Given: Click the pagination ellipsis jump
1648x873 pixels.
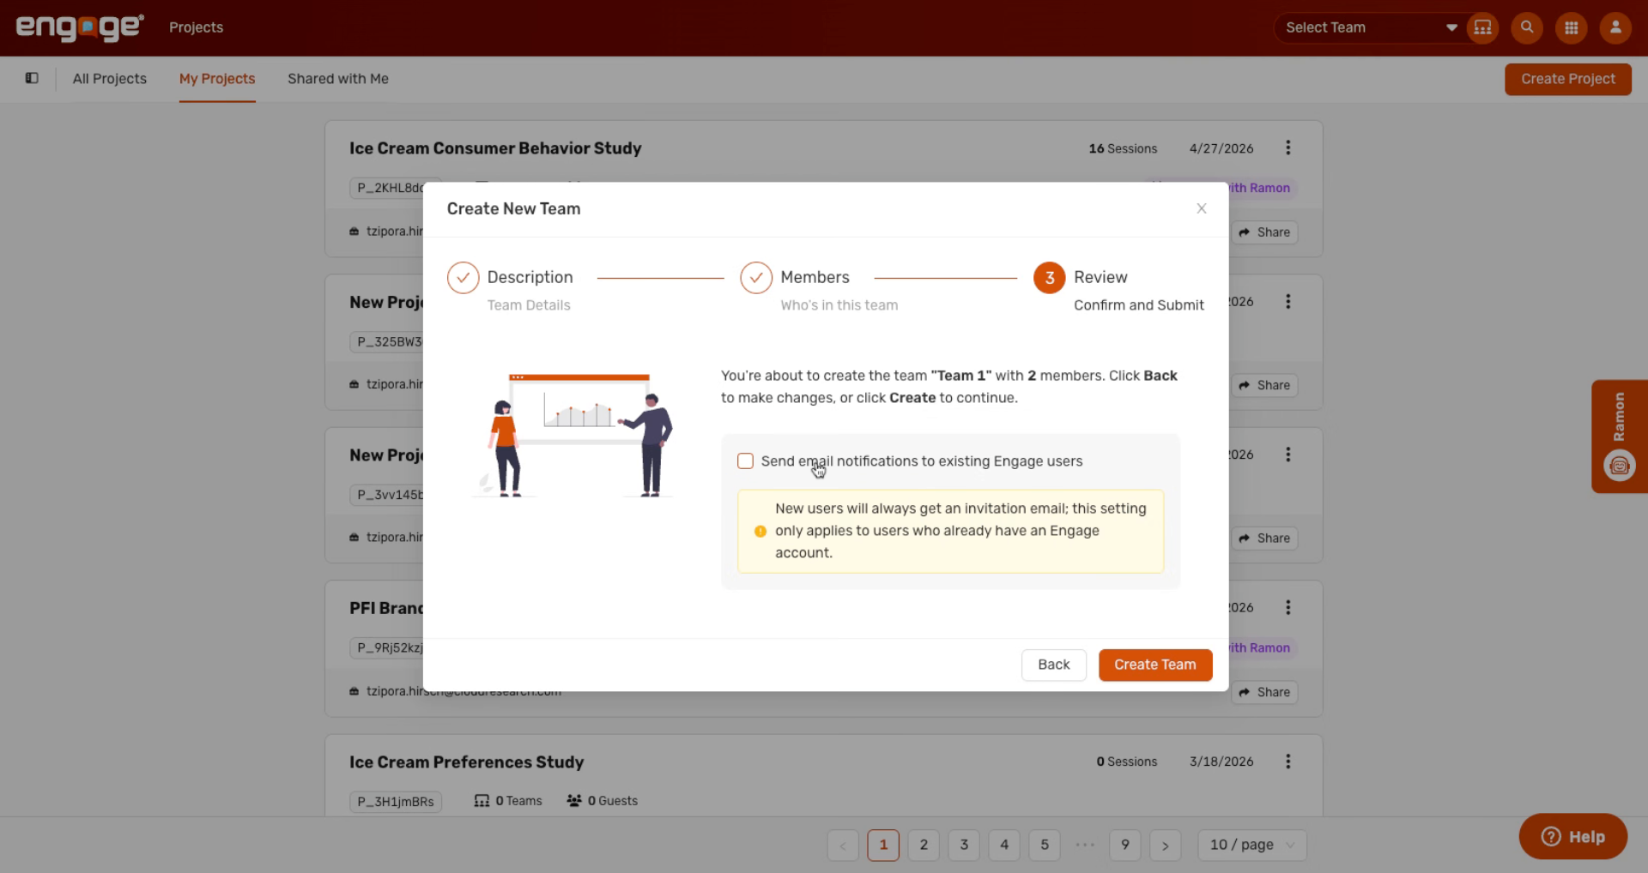Looking at the screenshot, I should (x=1085, y=845).
